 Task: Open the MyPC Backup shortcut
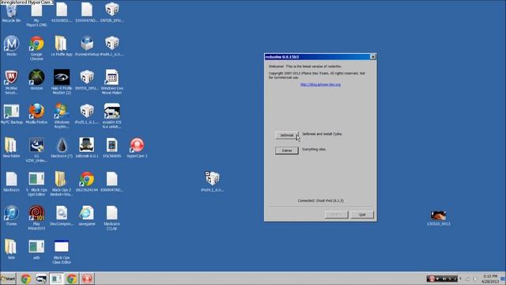tap(12, 114)
